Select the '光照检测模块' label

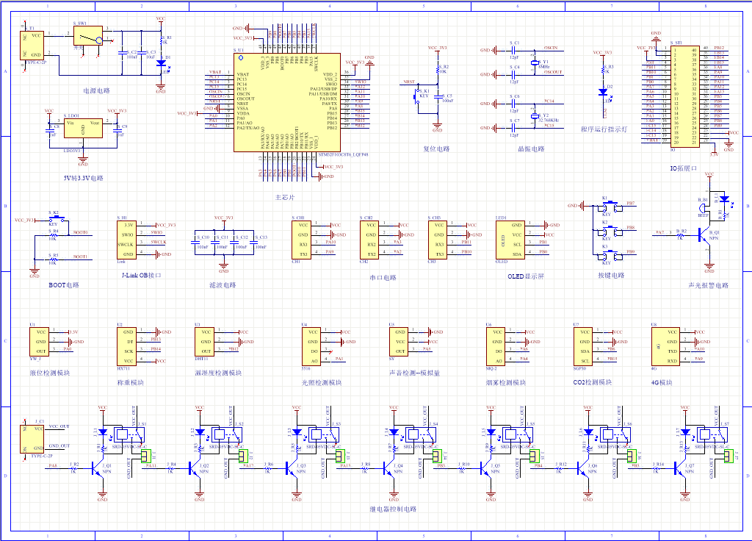point(322,382)
